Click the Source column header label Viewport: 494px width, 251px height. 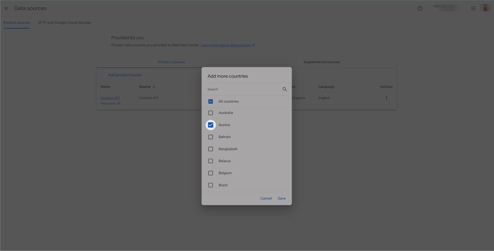145,87
